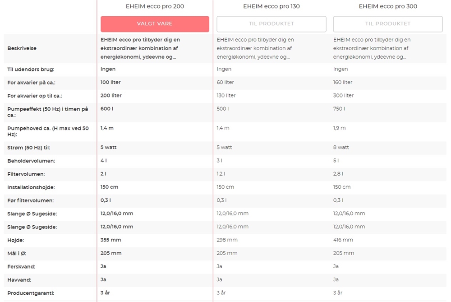
Task: Click the Beholdervolumen row label
Action: 31,161
